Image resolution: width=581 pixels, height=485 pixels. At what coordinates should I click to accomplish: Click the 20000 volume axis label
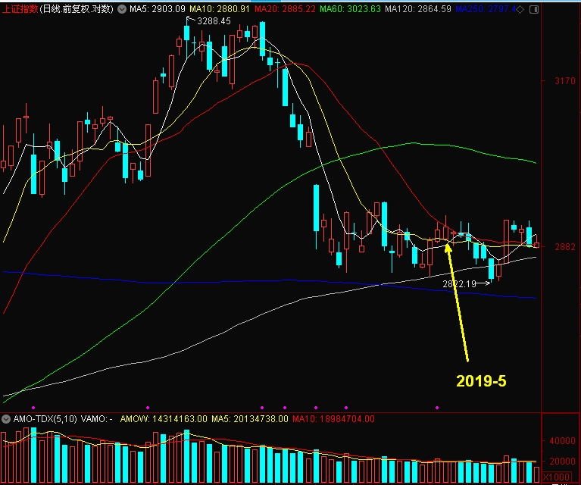coord(563,462)
